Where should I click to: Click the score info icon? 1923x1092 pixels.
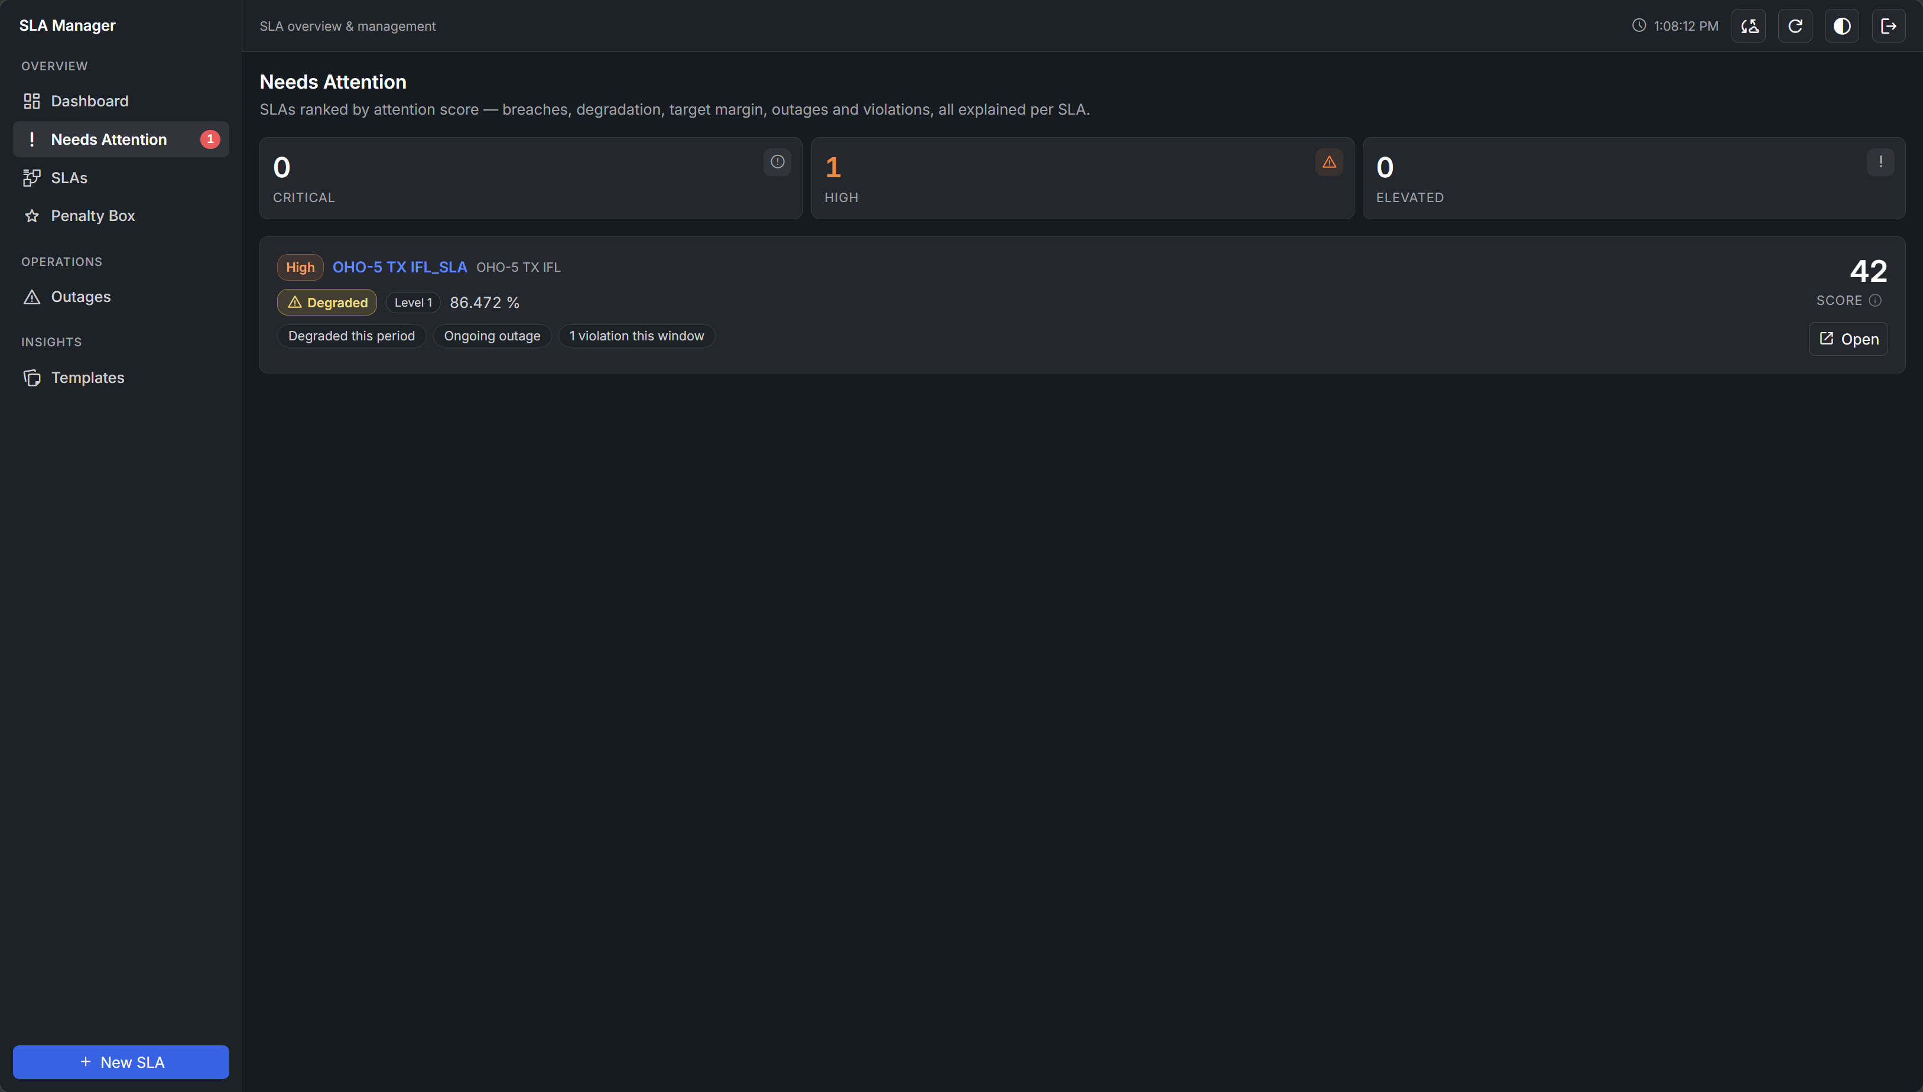tap(1875, 301)
